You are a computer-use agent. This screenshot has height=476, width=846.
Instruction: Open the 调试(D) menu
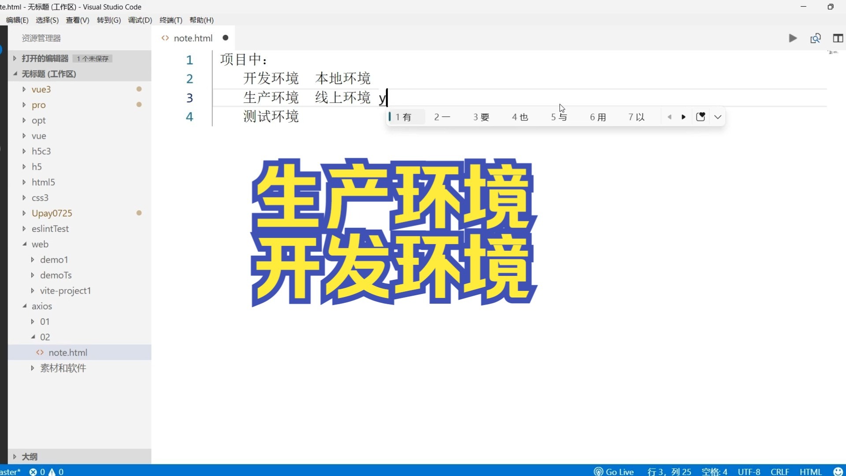coord(140,20)
